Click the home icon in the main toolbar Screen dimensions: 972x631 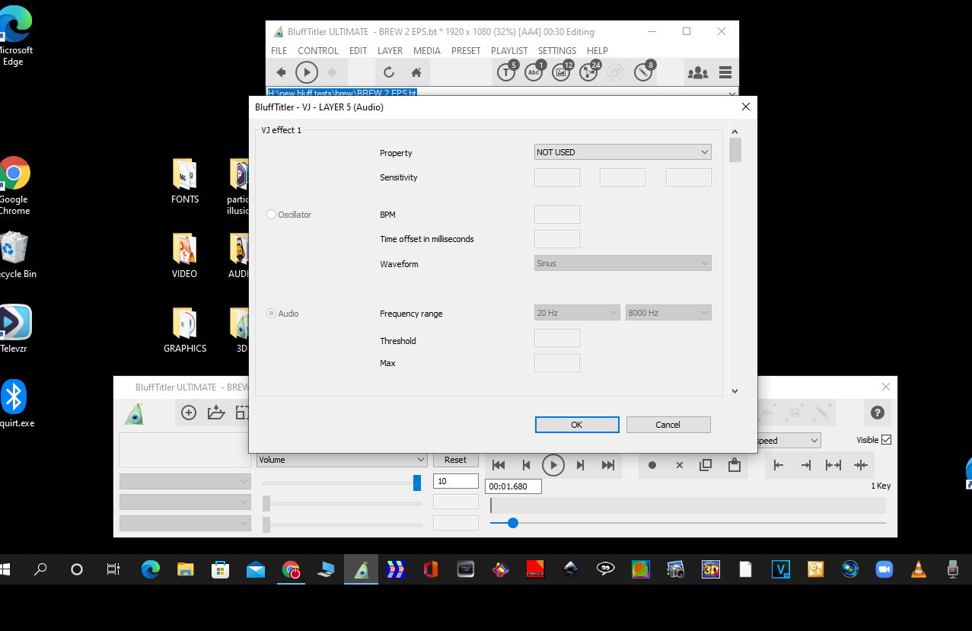coord(416,72)
